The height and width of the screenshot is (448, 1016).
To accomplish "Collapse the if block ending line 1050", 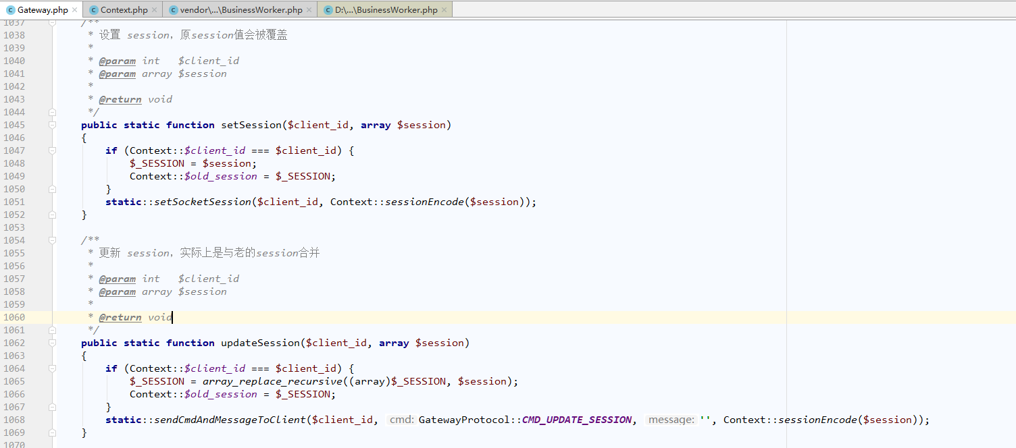I will click(x=52, y=189).
